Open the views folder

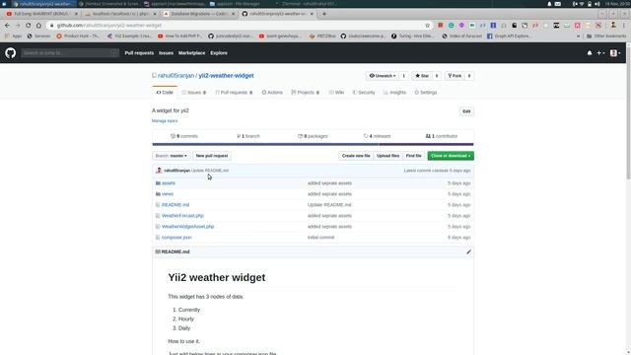(168, 194)
